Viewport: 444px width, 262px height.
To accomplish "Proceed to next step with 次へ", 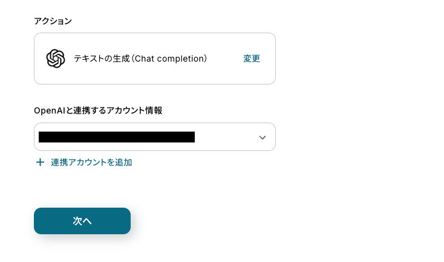I will (82, 221).
